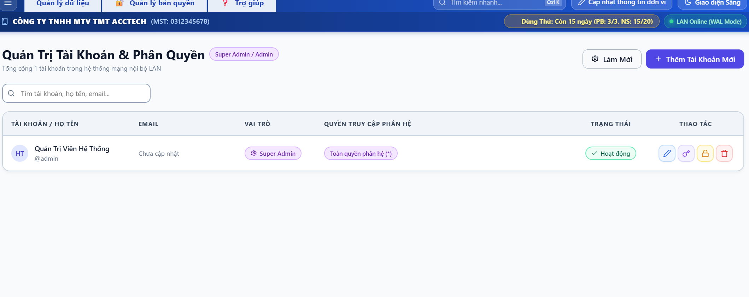Click Thêm Tài Khoản Mới button
The width and height of the screenshot is (749, 297).
pyautogui.click(x=695, y=59)
